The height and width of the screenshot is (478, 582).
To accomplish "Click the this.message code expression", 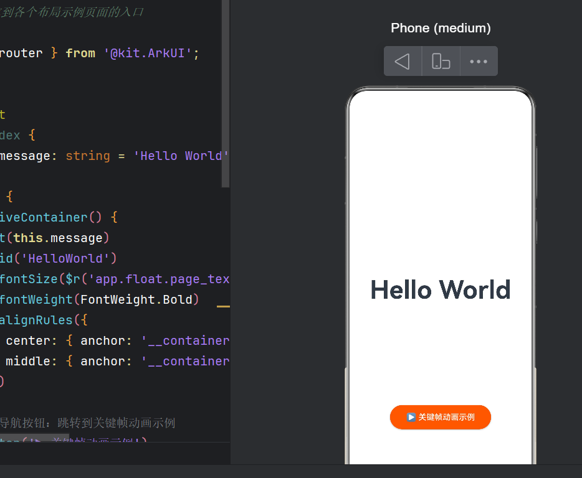I will [58, 238].
